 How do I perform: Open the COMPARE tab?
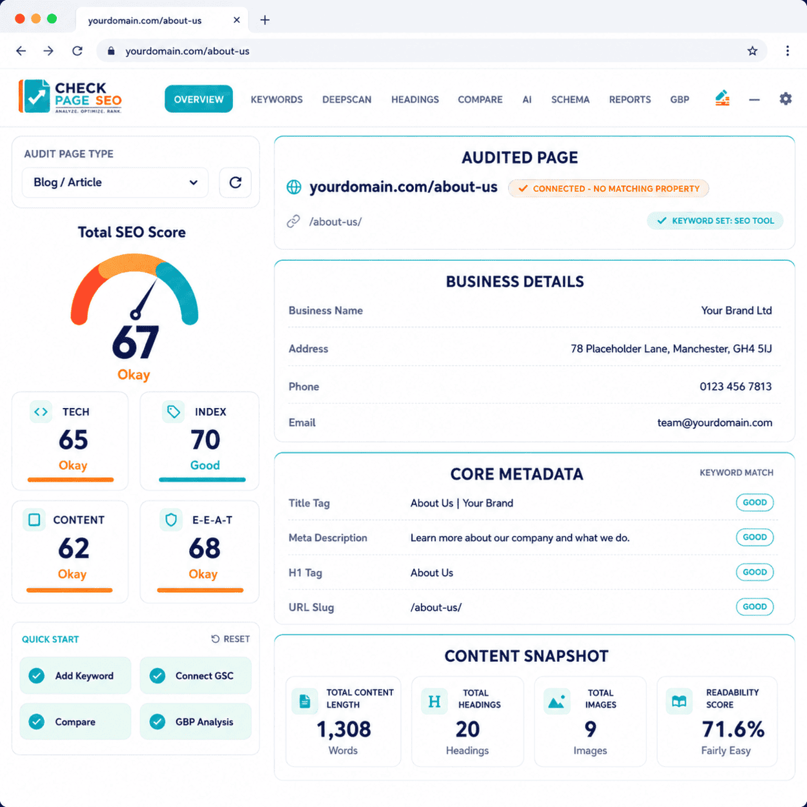click(x=480, y=99)
